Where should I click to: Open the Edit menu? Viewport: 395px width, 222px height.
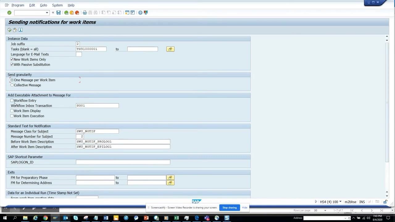click(32, 5)
